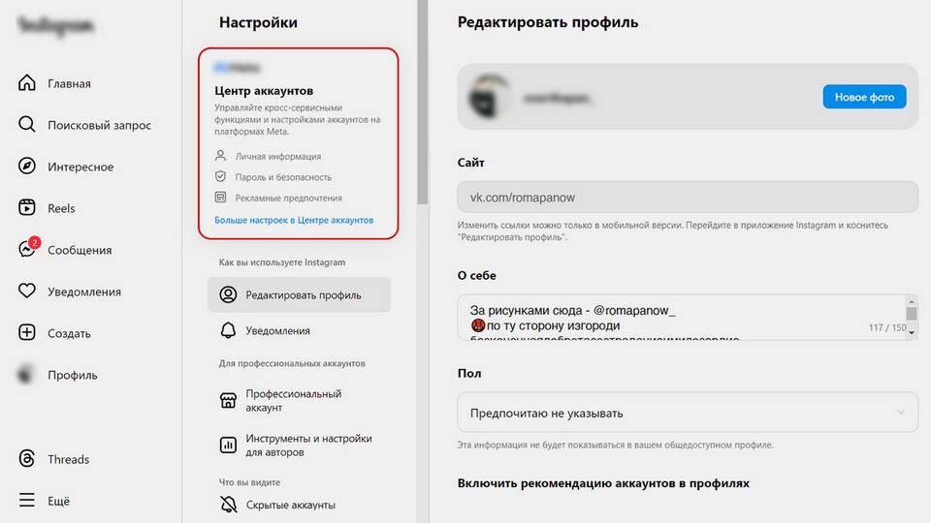Image resolution: width=931 pixels, height=523 pixels.
Task: Follow Больше настроек в Центре аккаунтов link
Action: point(294,220)
